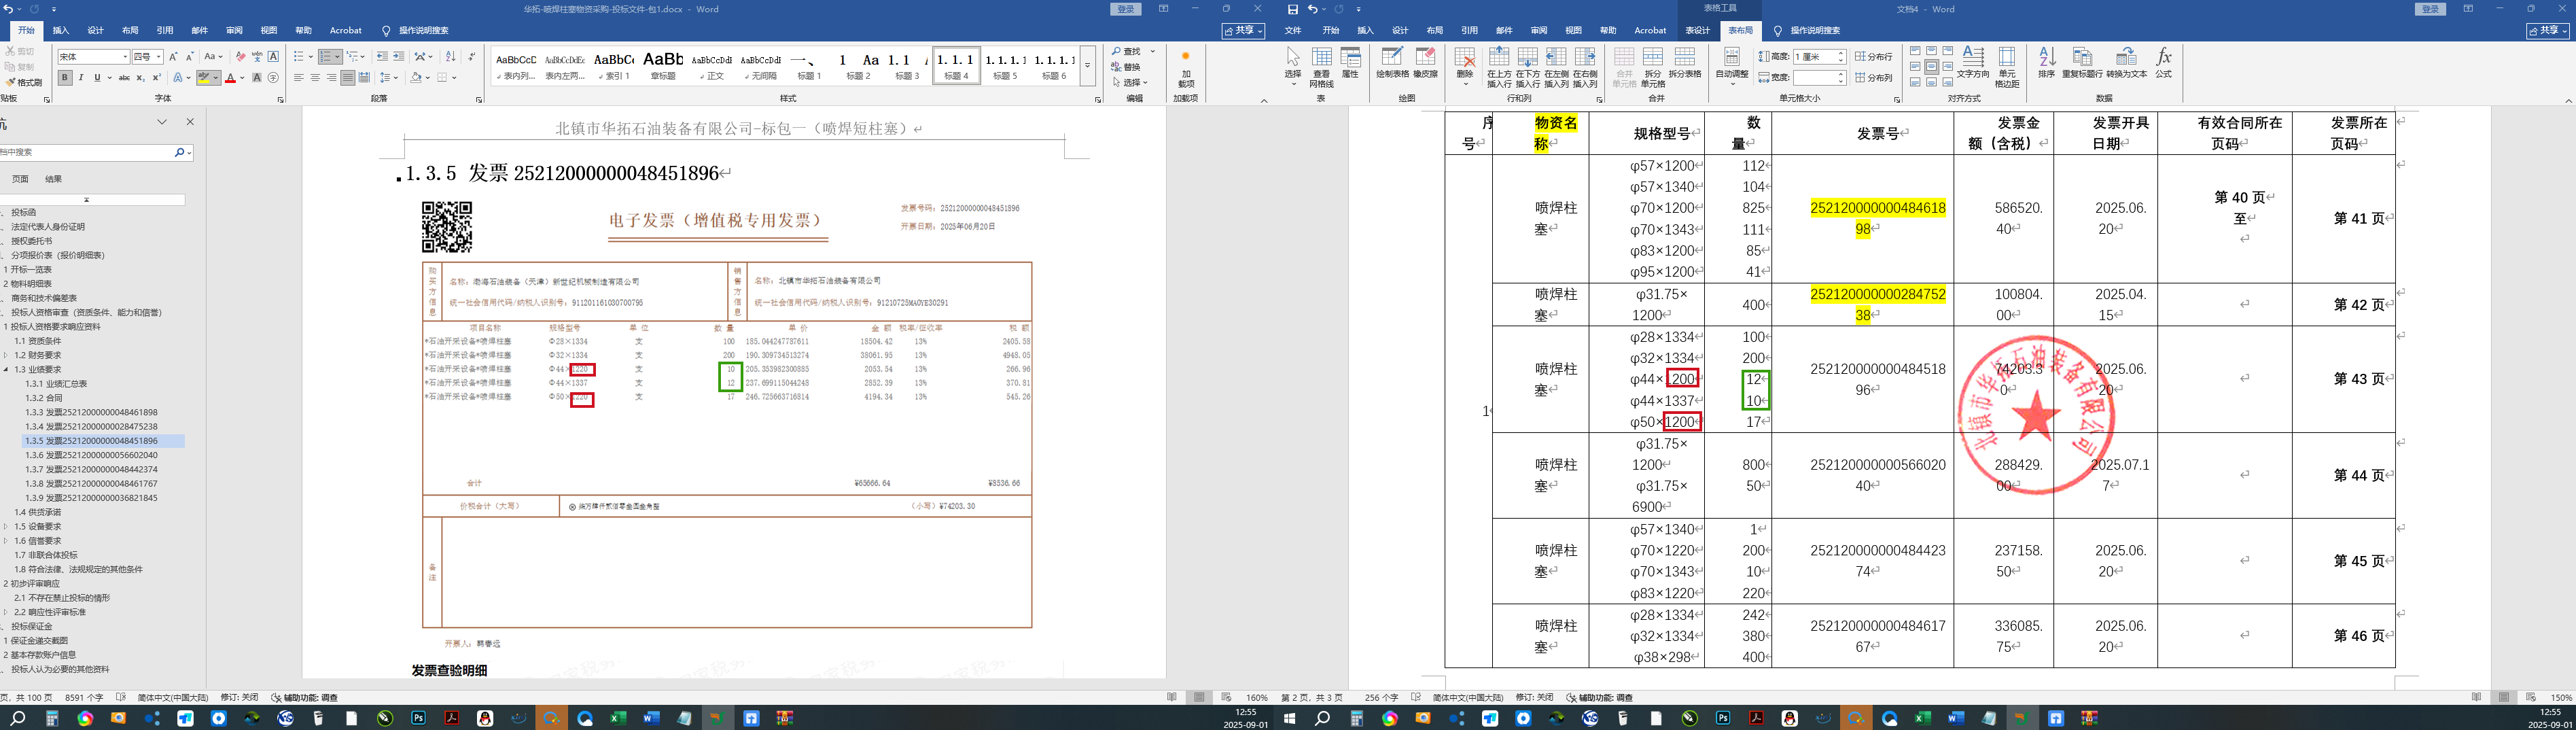Open the phonetic guide (wén) tool

[257, 57]
